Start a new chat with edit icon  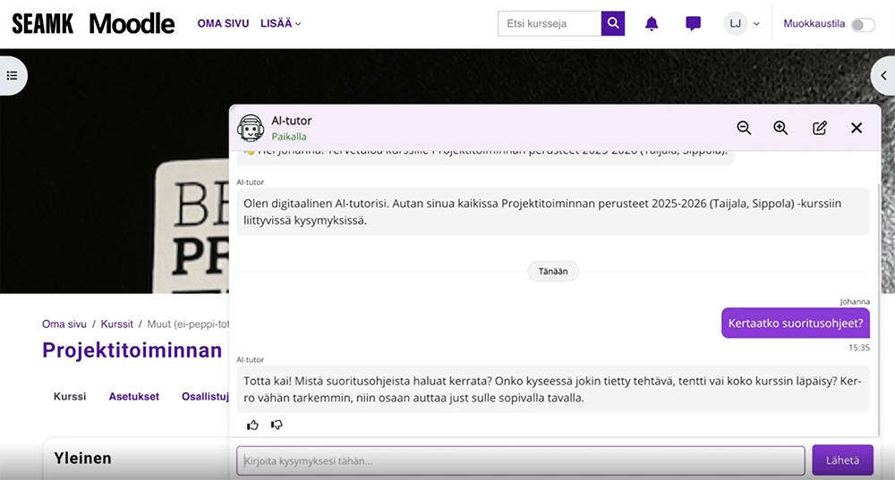[x=819, y=128]
